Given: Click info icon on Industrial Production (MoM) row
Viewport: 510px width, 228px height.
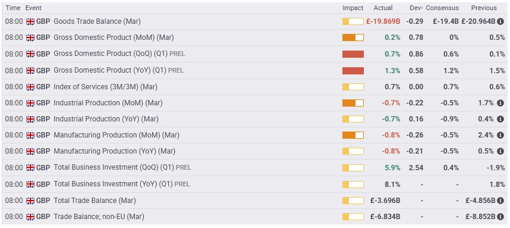Looking at the screenshot, I should pyautogui.click(x=501, y=103).
